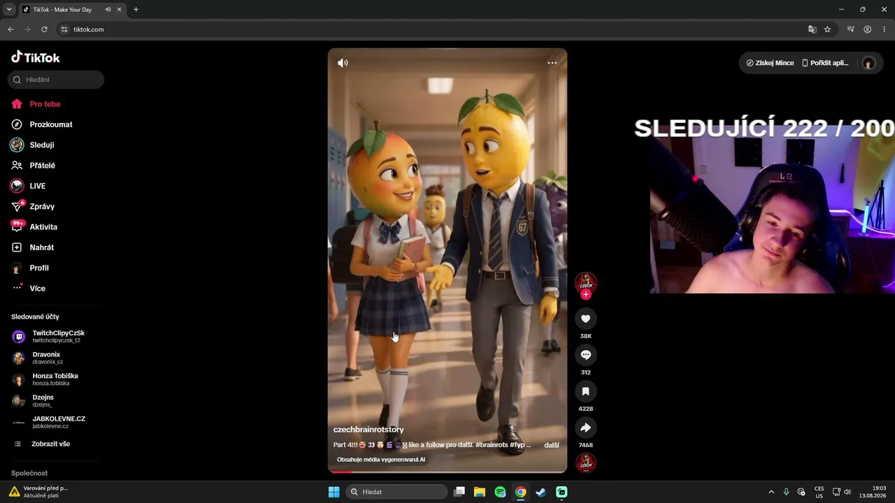895x503 pixels.
Task: Mute the video with the speaker icon
Action: [343, 63]
